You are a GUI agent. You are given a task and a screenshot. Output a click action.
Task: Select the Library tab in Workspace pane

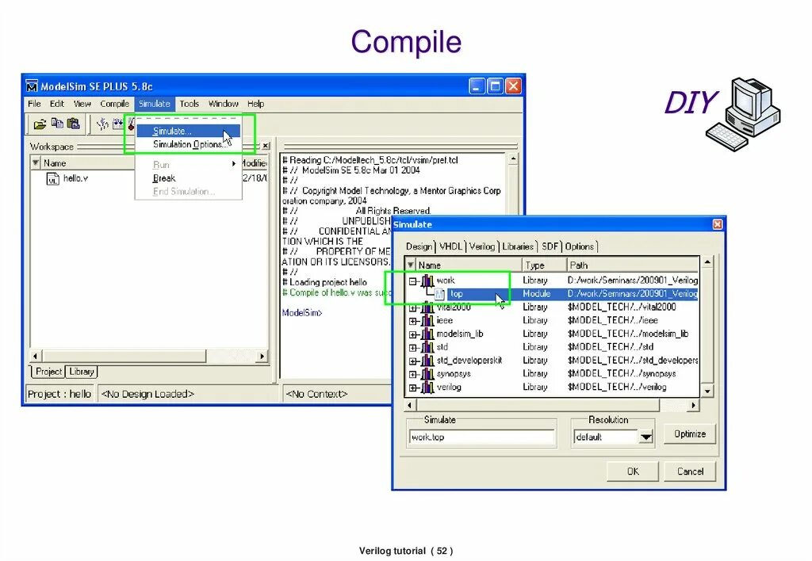tap(82, 372)
